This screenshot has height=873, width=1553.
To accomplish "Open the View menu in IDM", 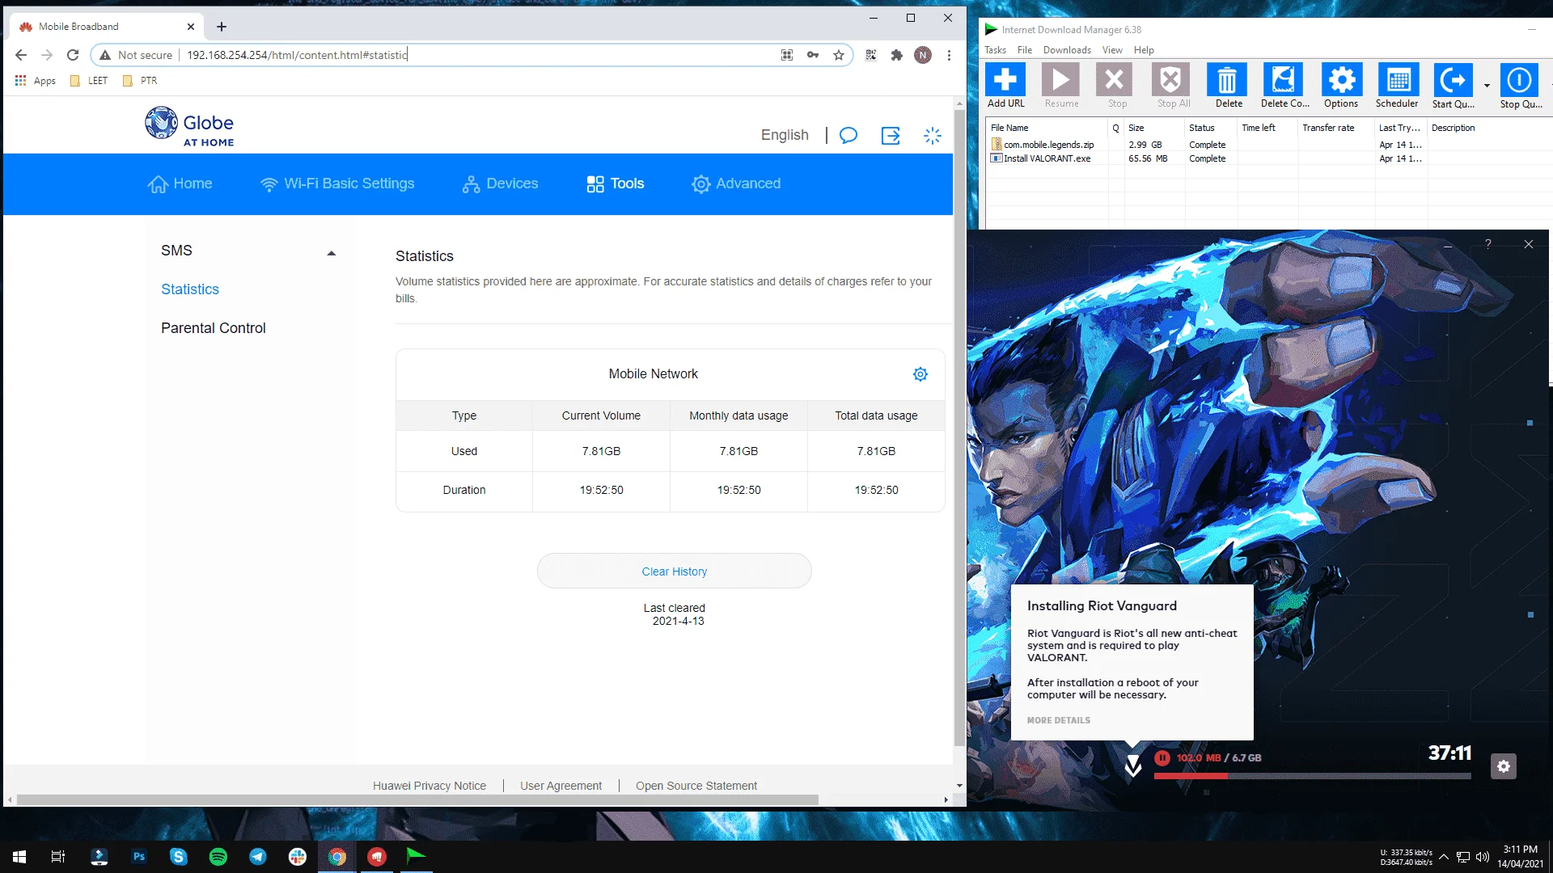I will click(x=1112, y=50).
